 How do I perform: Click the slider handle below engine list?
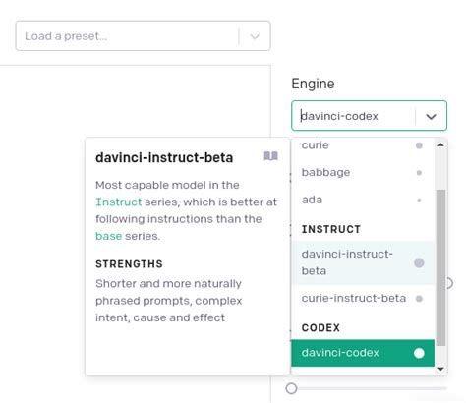pos(291,388)
